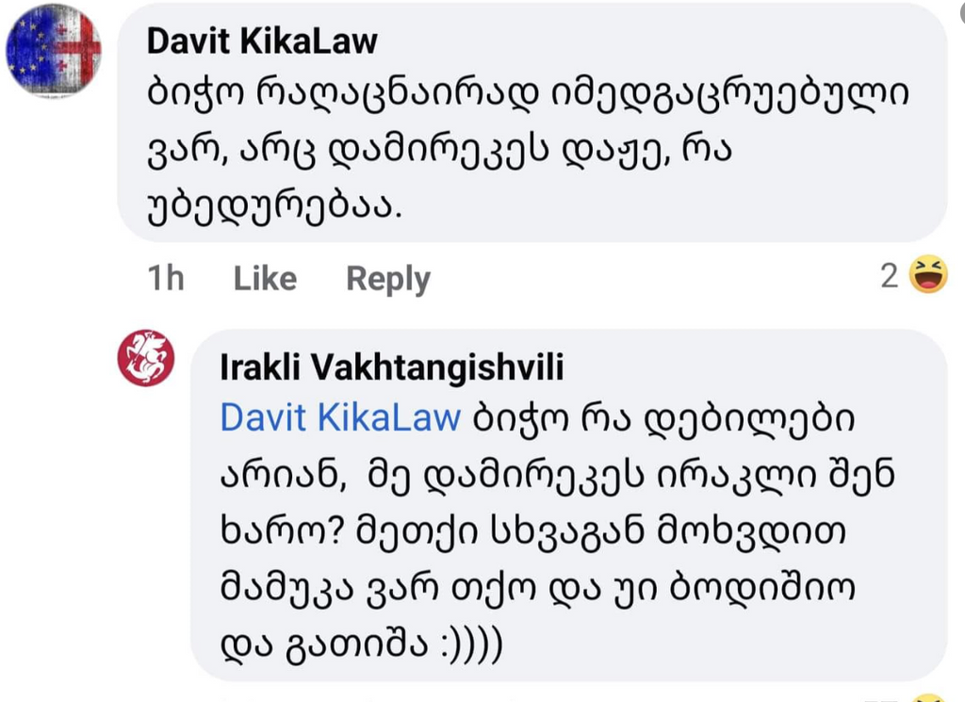Screen dimensions: 965x702
Task: Open the "1h" comment timestamp
Action: tap(166, 279)
